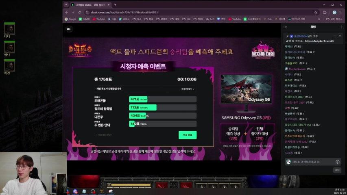Click the 워트네 왕족발 713-vote bar
This screenshot has width=347, height=195.
coord(163,108)
